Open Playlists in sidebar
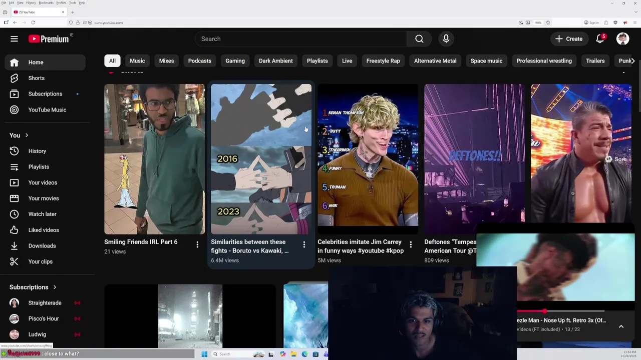This screenshot has height=360, width=641. 45,167
